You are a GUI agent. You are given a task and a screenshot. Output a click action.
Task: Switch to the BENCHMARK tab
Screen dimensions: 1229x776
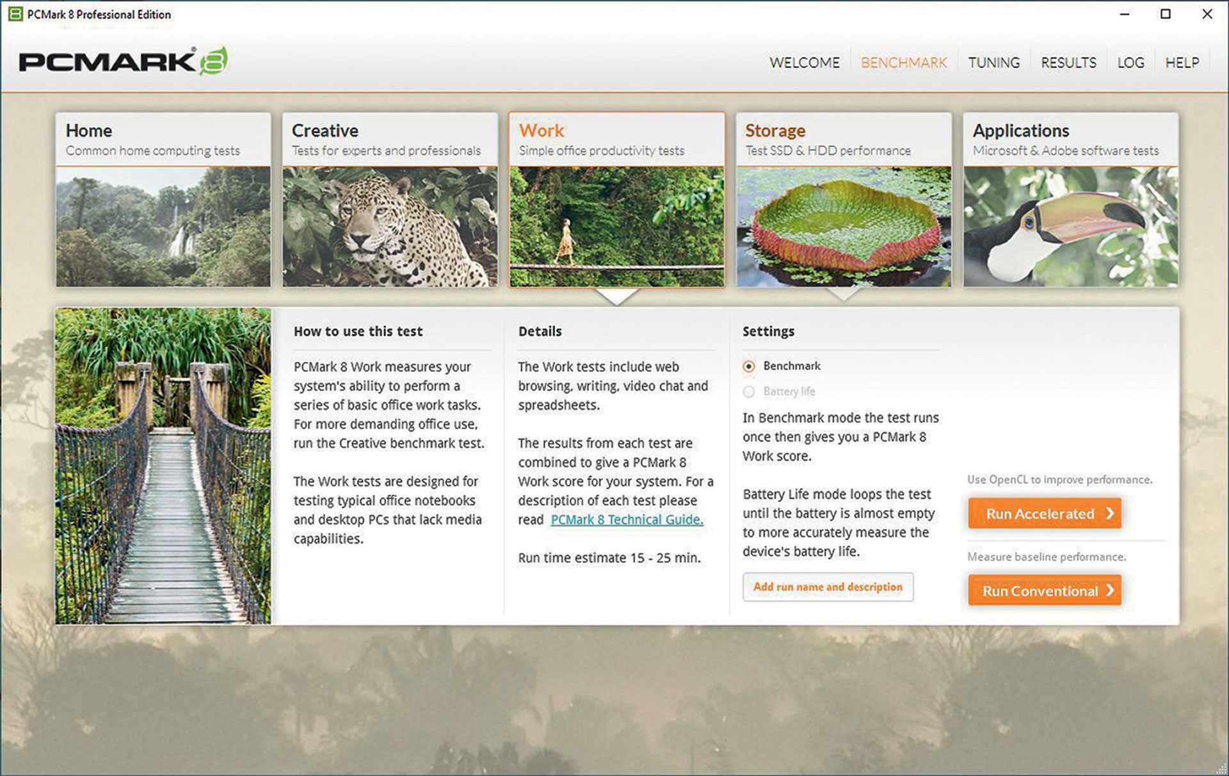tap(904, 63)
